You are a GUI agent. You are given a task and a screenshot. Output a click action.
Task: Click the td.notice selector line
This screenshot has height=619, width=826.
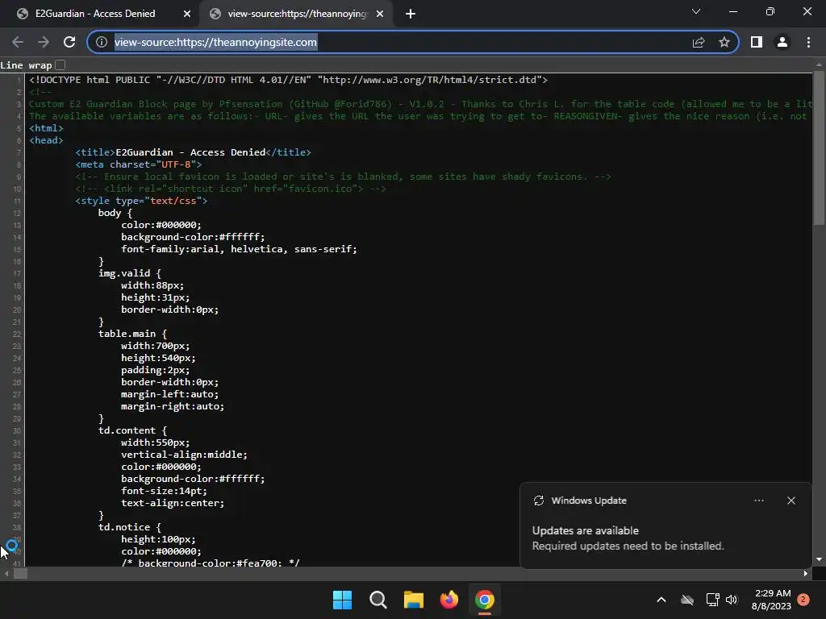[x=130, y=527]
